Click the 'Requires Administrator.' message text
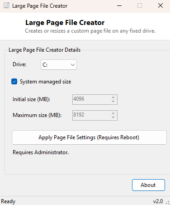The height and width of the screenshot is (205, 170). [x=41, y=152]
